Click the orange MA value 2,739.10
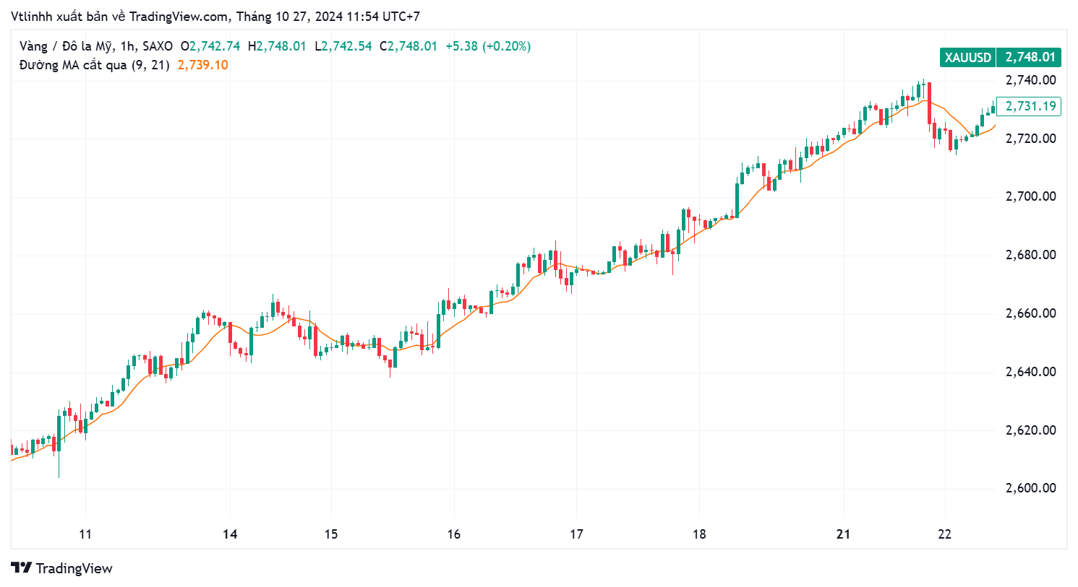 pyautogui.click(x=203, y=65)
